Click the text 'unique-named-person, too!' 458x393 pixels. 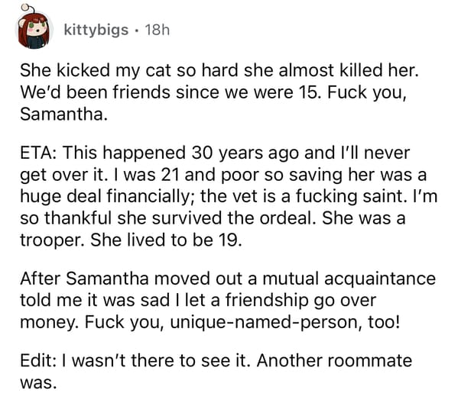(284, 323)
